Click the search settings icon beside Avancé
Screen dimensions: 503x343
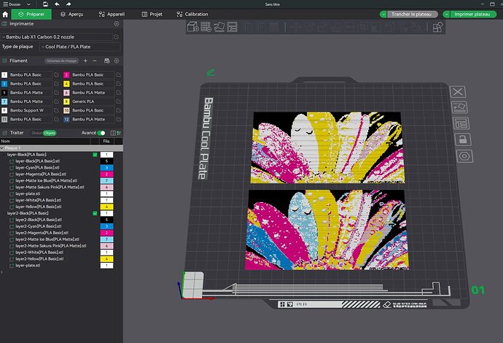(x=119, y=133)
